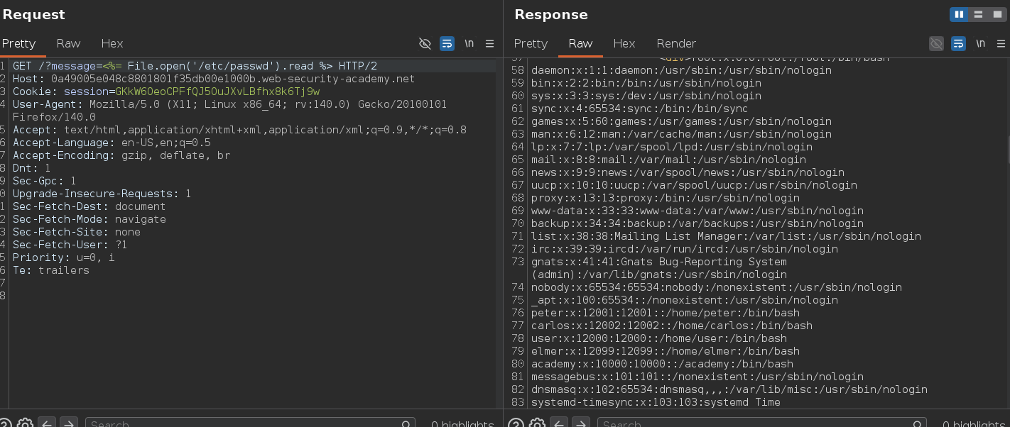This screenshot has width=1010, height=427.
Task: Click the GET request line with File.open payload
Action: coord(195,66)
